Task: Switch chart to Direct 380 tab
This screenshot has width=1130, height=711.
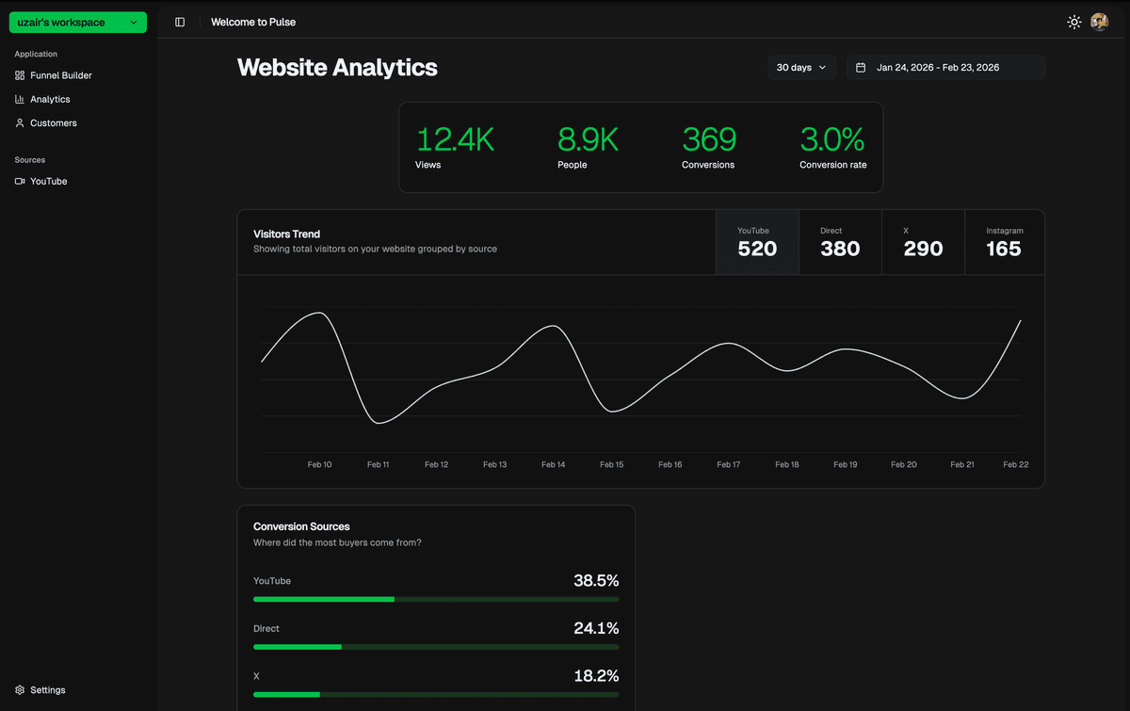Action: coord(840,242)
